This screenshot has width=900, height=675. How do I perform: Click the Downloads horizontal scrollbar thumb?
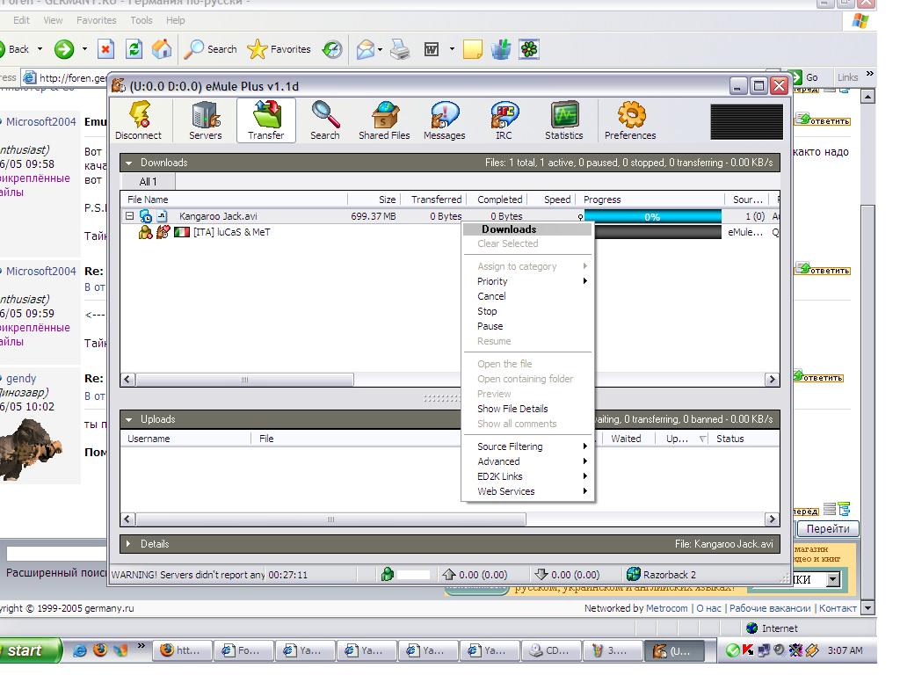coord(244,380)
